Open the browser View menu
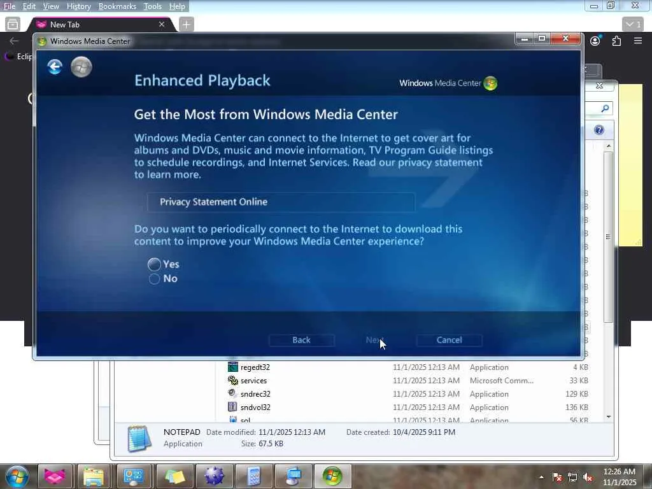The image size is (652, 489). [x=51, y=6]
